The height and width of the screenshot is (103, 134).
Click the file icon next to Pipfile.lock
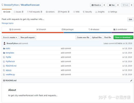[4, 62]
